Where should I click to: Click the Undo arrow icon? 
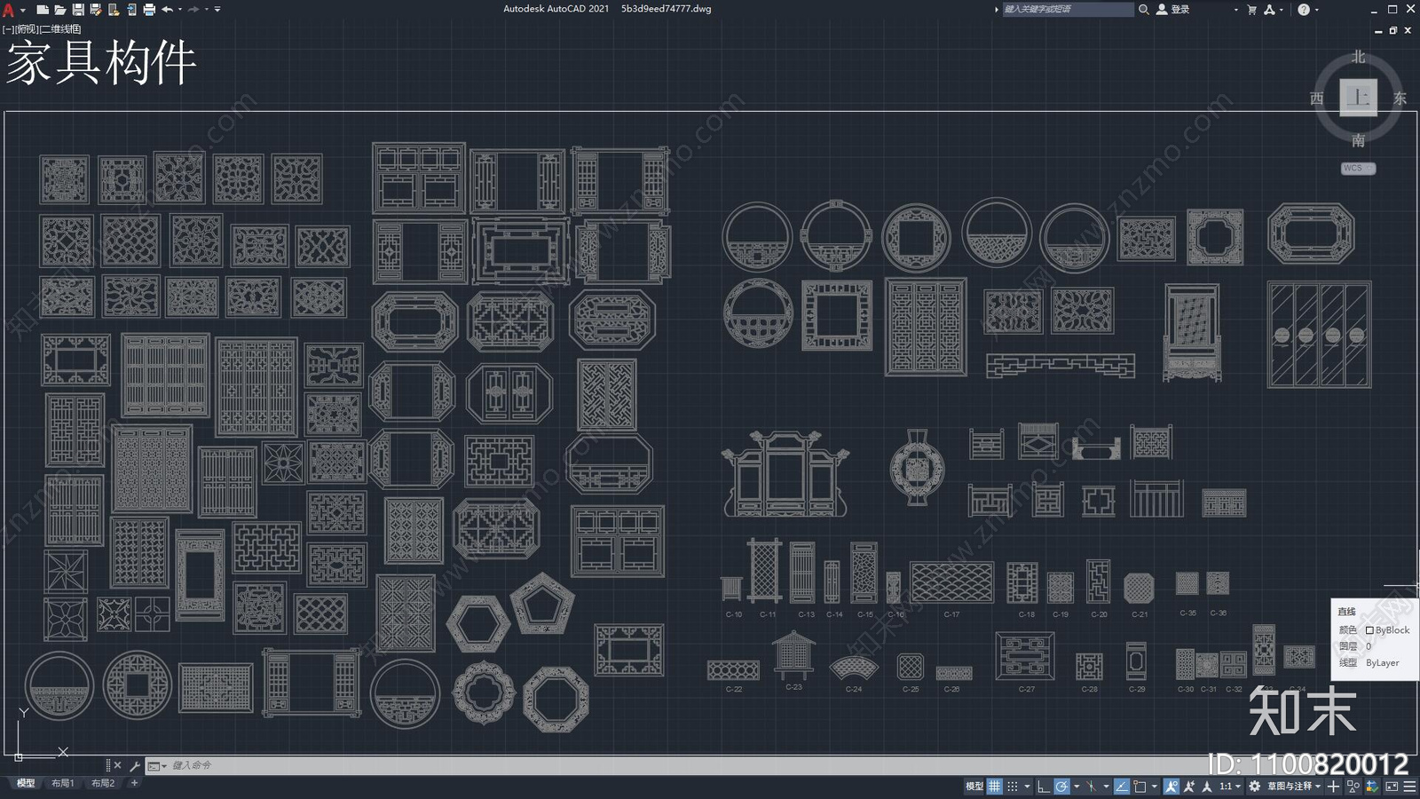click(x=167, y=10)
